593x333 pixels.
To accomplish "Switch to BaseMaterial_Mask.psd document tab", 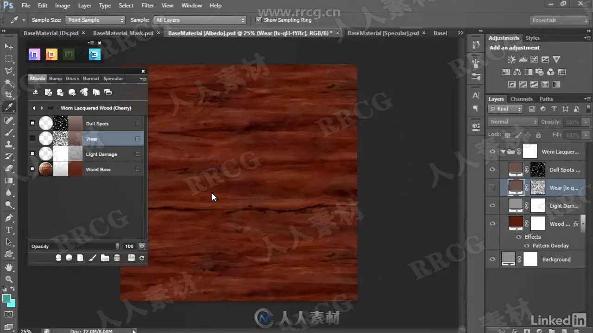I will pyautogui.click(x=123, y=33).
